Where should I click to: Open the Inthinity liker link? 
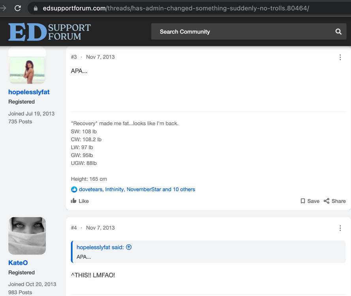[114, 189]
